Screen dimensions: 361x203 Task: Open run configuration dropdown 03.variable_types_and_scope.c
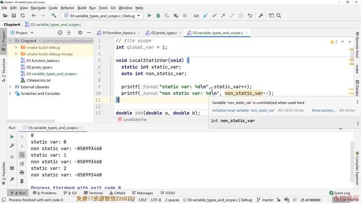tap(102, 16)
